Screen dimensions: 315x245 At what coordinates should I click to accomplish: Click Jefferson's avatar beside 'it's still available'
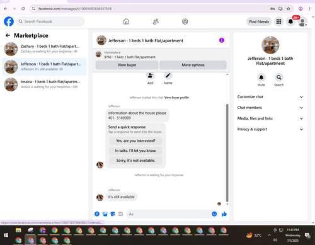[100, 197]
